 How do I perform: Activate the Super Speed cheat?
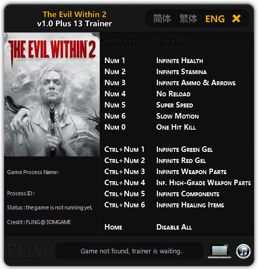(x=175, y=105)
